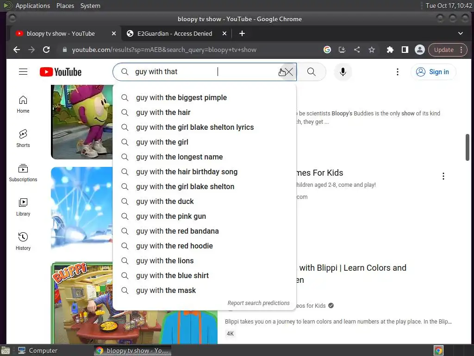Viewport: 474px width, 356px height.
Task: Click the Computer item in bottom taskbar
Action: pyautogui.click(x=37, y=350)
